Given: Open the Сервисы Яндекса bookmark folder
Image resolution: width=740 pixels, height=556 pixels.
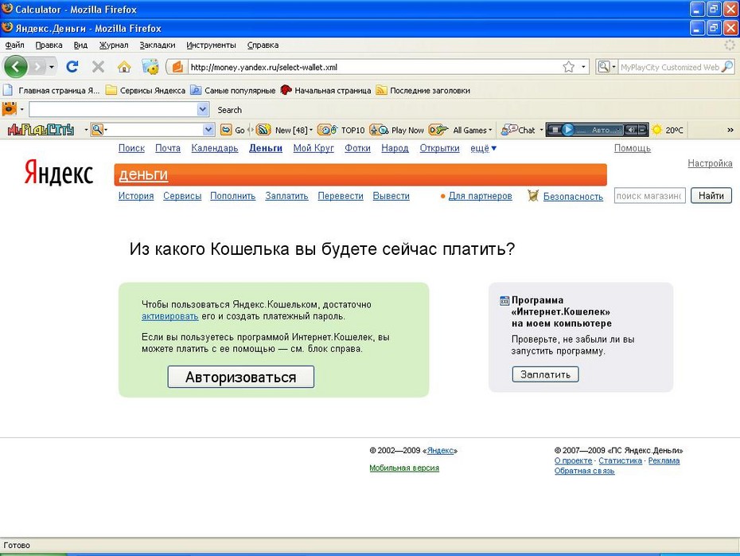Looking at the screenshot, I should click(146, 90).
